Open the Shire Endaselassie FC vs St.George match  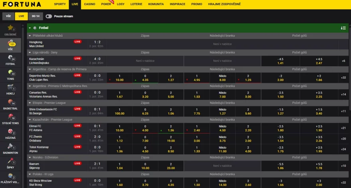[43, 111]
